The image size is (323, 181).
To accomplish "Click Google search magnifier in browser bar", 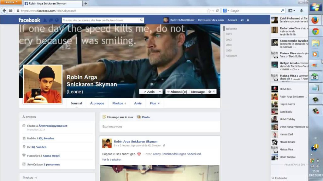I will click(x=282, y=10).
